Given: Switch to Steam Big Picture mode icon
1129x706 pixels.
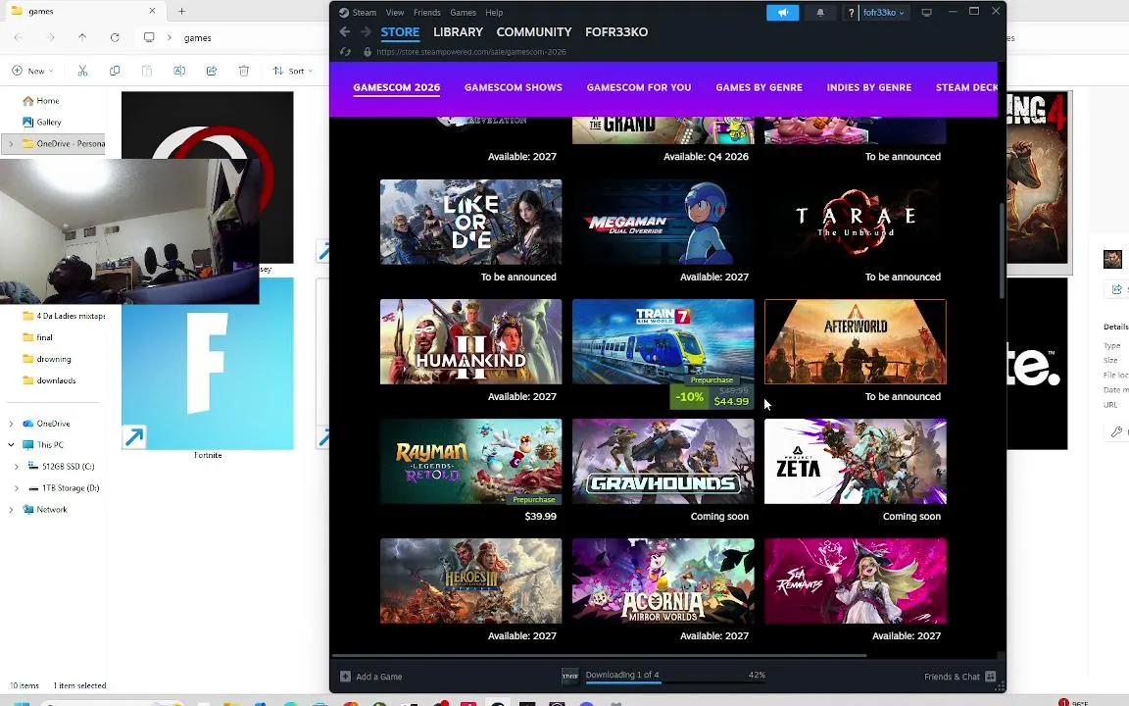Looking at the screenshot, I should tap(927, 12).
